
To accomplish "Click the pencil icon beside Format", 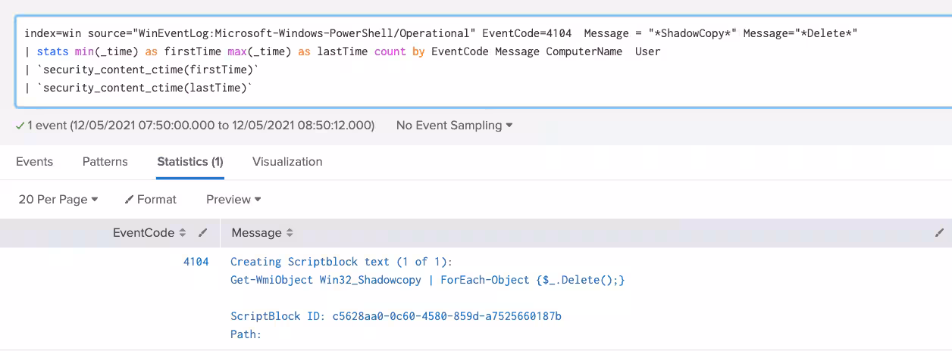I will click(129, 200).
